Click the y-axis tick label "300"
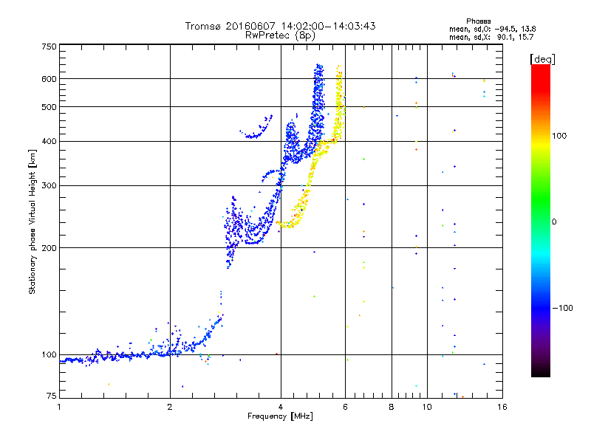The height and width of the screenshot is (443, 591). click(x=49, y=186)
